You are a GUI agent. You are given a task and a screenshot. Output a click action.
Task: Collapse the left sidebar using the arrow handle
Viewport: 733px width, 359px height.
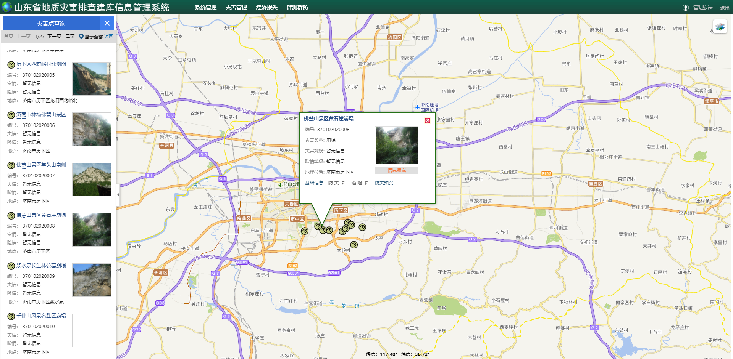tap(118, 194)
